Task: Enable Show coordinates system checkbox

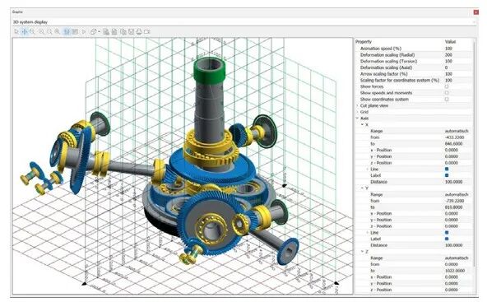Action: [447, 99]
